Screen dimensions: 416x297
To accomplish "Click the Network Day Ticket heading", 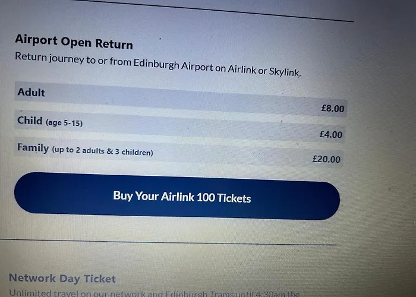I will coord(62,278).
